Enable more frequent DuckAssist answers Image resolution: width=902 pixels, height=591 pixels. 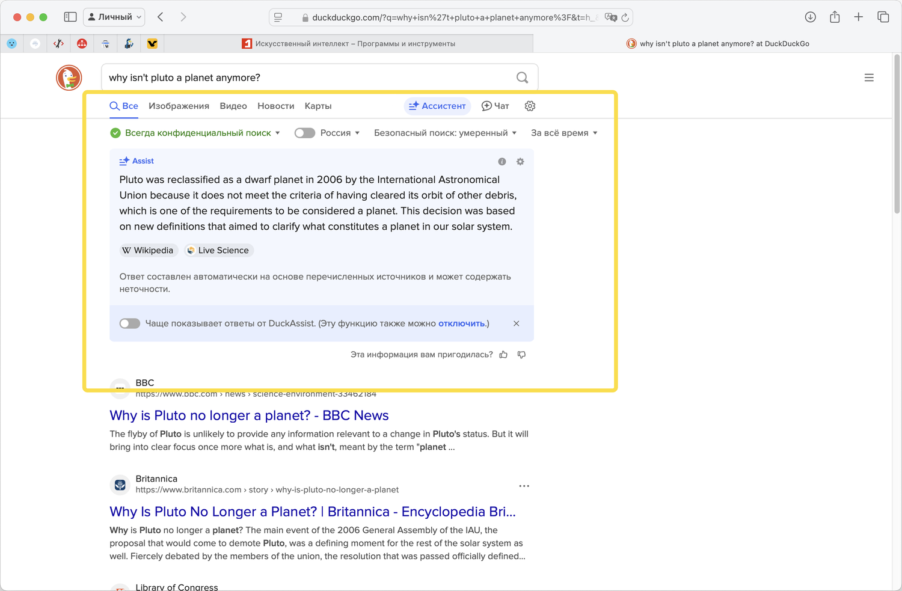(130, 323)
